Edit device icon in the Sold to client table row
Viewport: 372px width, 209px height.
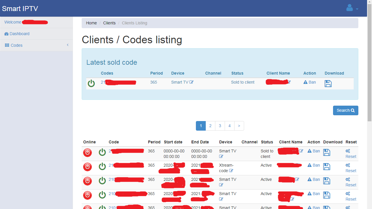tap(221, 156)
